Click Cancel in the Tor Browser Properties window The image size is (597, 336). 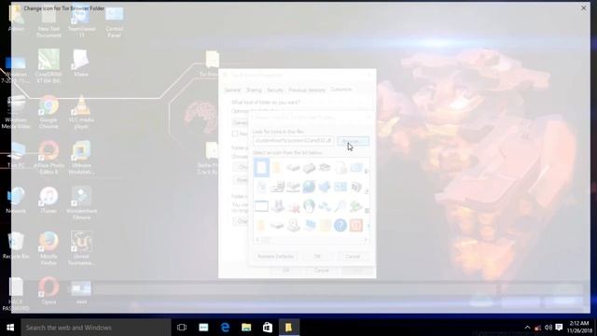(x=321, y=270)
